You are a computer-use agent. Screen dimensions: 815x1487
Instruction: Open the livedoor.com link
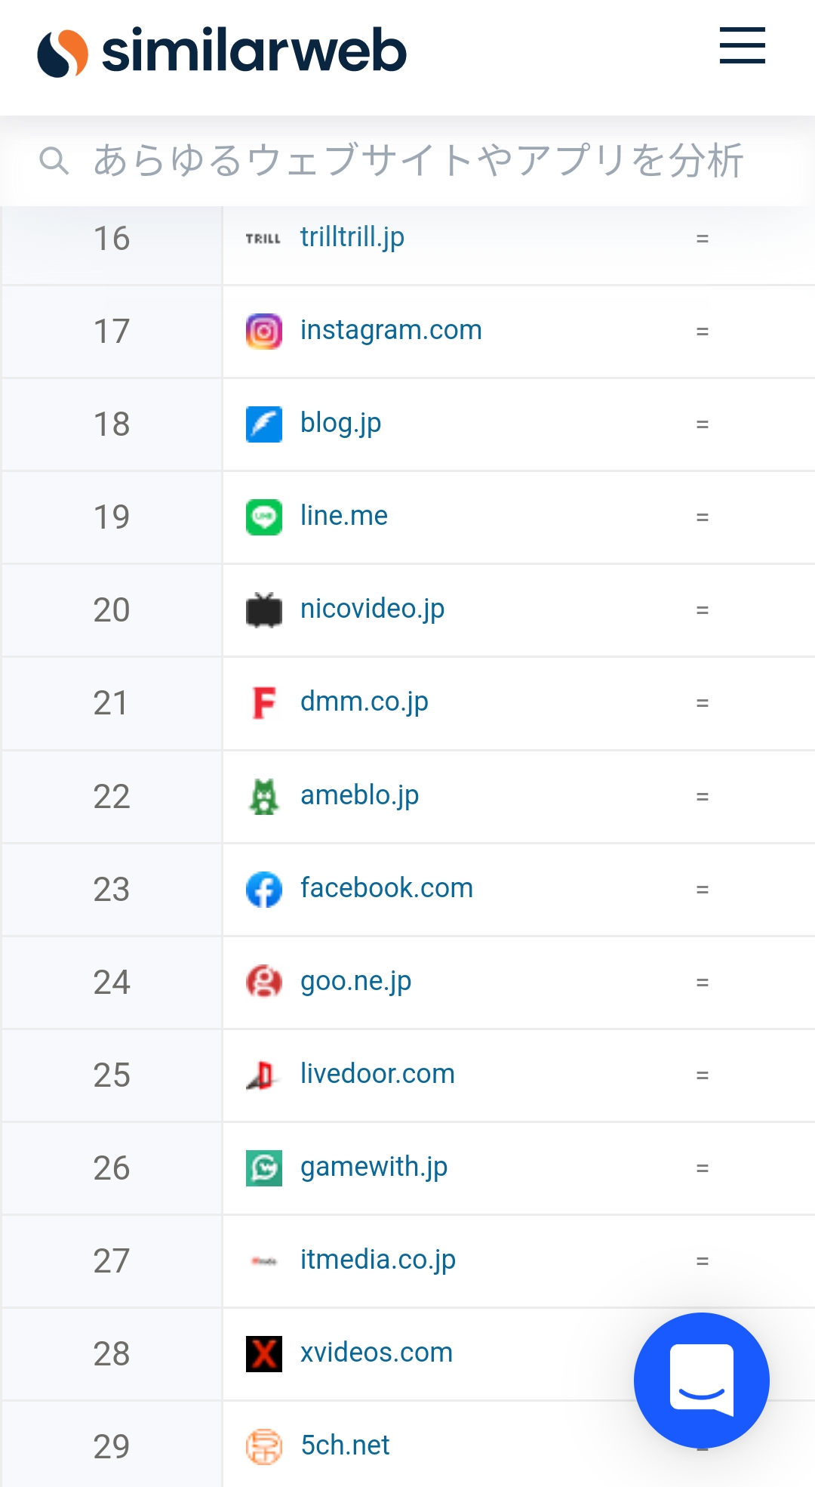point(377,1074)
